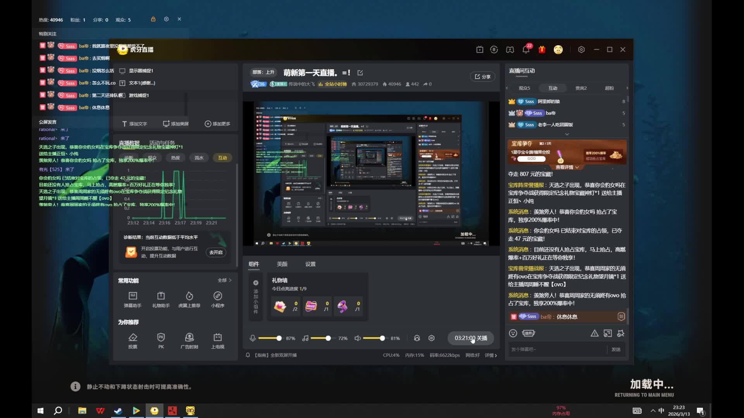Expand 查看详情 in treasure banner
744x418 pixels.
pyautogui.click(x=567, y=167)
